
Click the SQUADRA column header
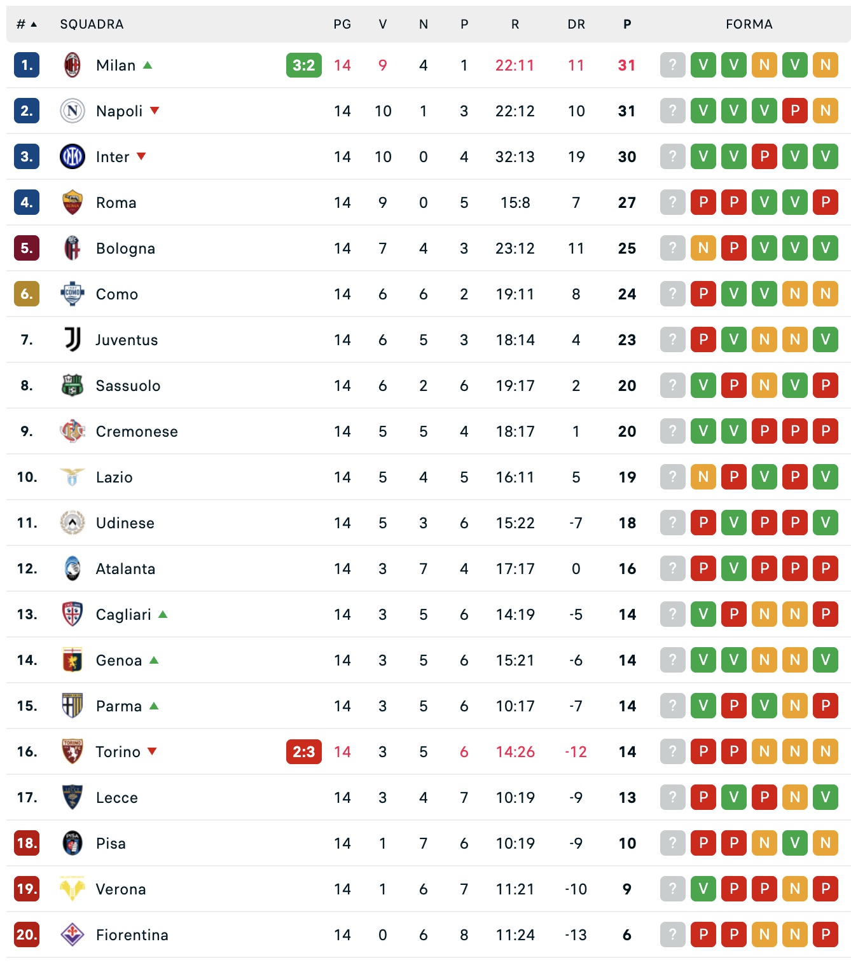[92, 24]
